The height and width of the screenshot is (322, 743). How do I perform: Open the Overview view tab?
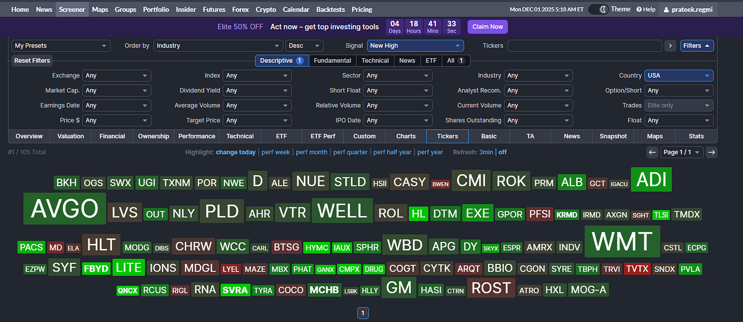(x=29, y=136)
